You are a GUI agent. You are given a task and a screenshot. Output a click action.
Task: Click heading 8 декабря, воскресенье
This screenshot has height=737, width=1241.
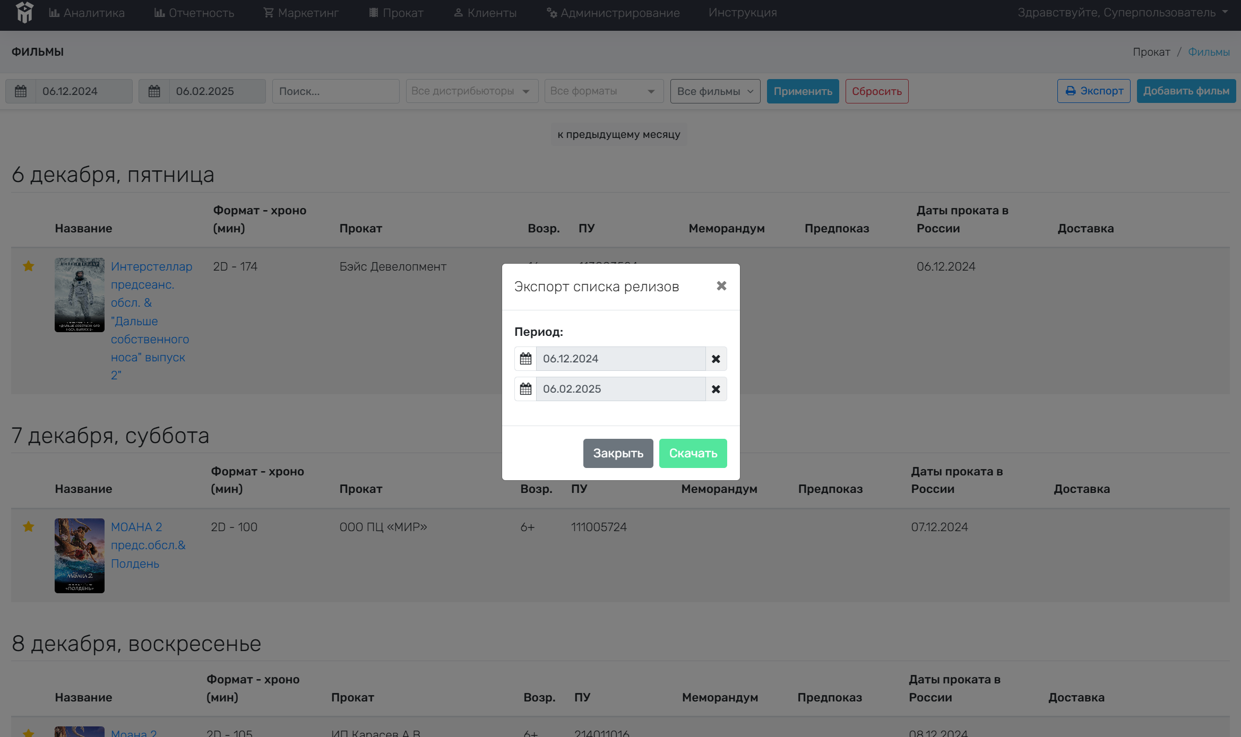[136, 644]
